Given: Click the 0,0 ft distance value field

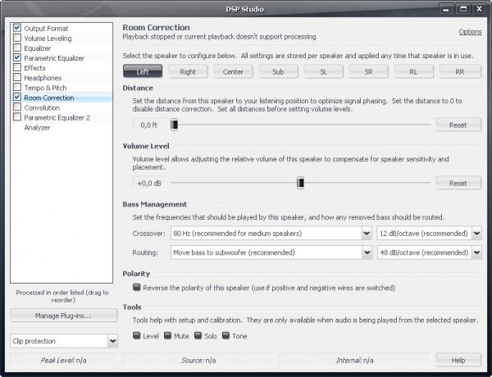Looking at the screenshot, I should [x=149, y=125].
